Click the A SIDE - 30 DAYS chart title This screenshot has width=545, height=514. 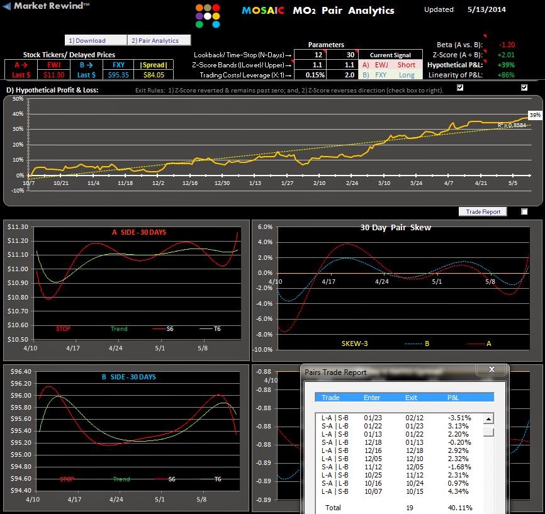139,232
